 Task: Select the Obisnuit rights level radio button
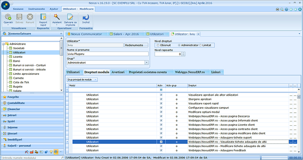(x=158, y=45)
